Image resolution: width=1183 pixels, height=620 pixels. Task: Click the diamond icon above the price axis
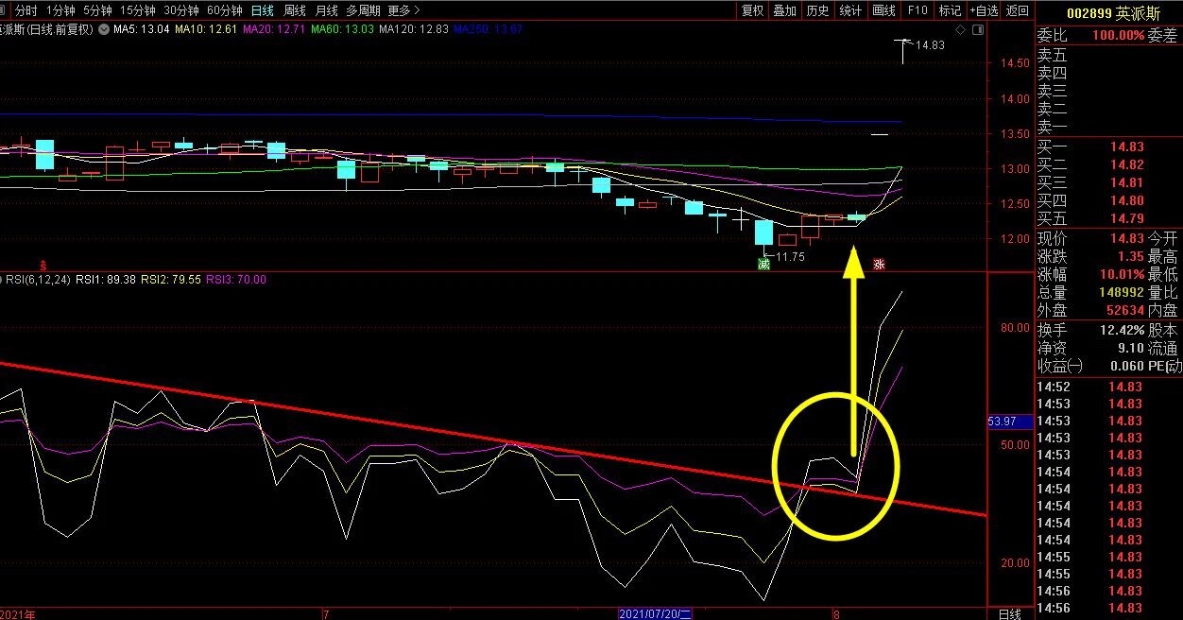click(x=961, y=30)
